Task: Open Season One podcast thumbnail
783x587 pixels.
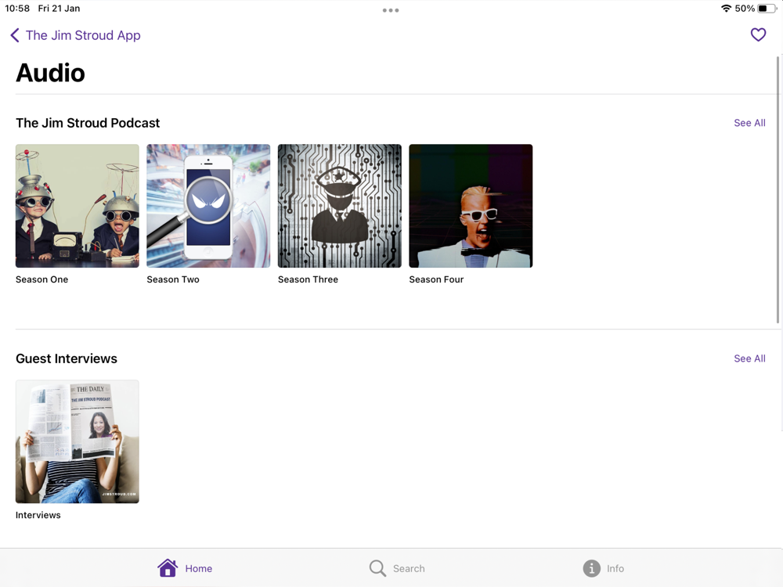Action: click(x=78, y=206)
